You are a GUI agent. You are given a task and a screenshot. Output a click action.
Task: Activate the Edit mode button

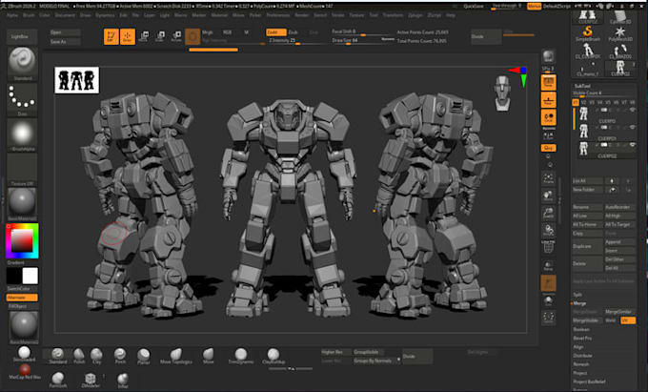coord(111,37)
